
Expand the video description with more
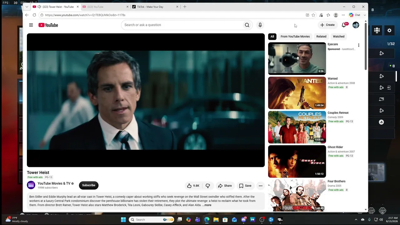[x=207, y=205]
